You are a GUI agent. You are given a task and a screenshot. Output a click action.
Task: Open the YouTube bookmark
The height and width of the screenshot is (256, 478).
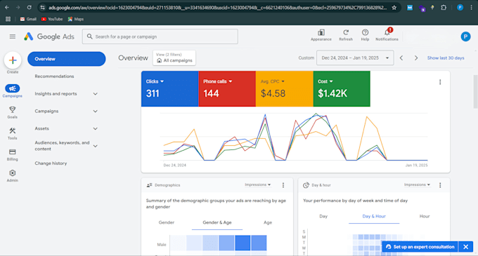pyautogui.click(x=52, y=19)
